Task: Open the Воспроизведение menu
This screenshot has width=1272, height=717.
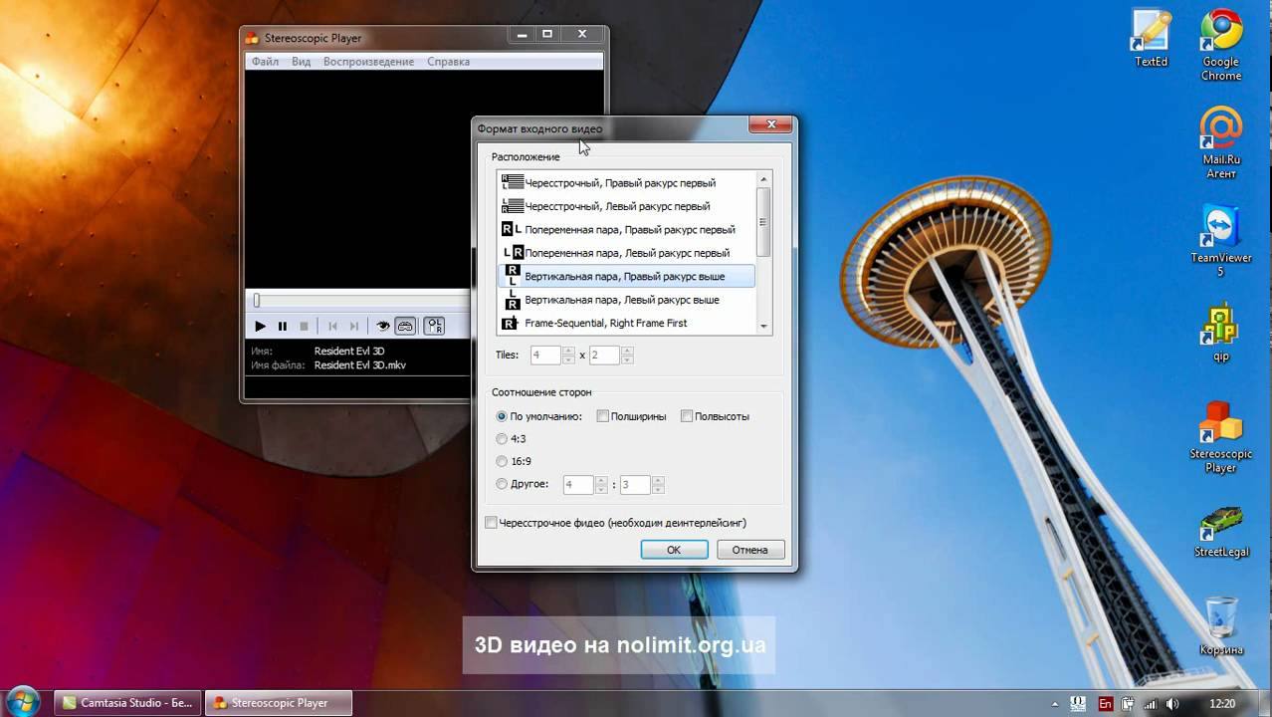Action: 368,62
